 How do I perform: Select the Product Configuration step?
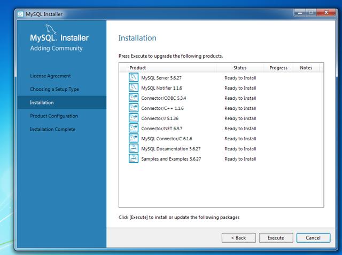tap(54, 116)
